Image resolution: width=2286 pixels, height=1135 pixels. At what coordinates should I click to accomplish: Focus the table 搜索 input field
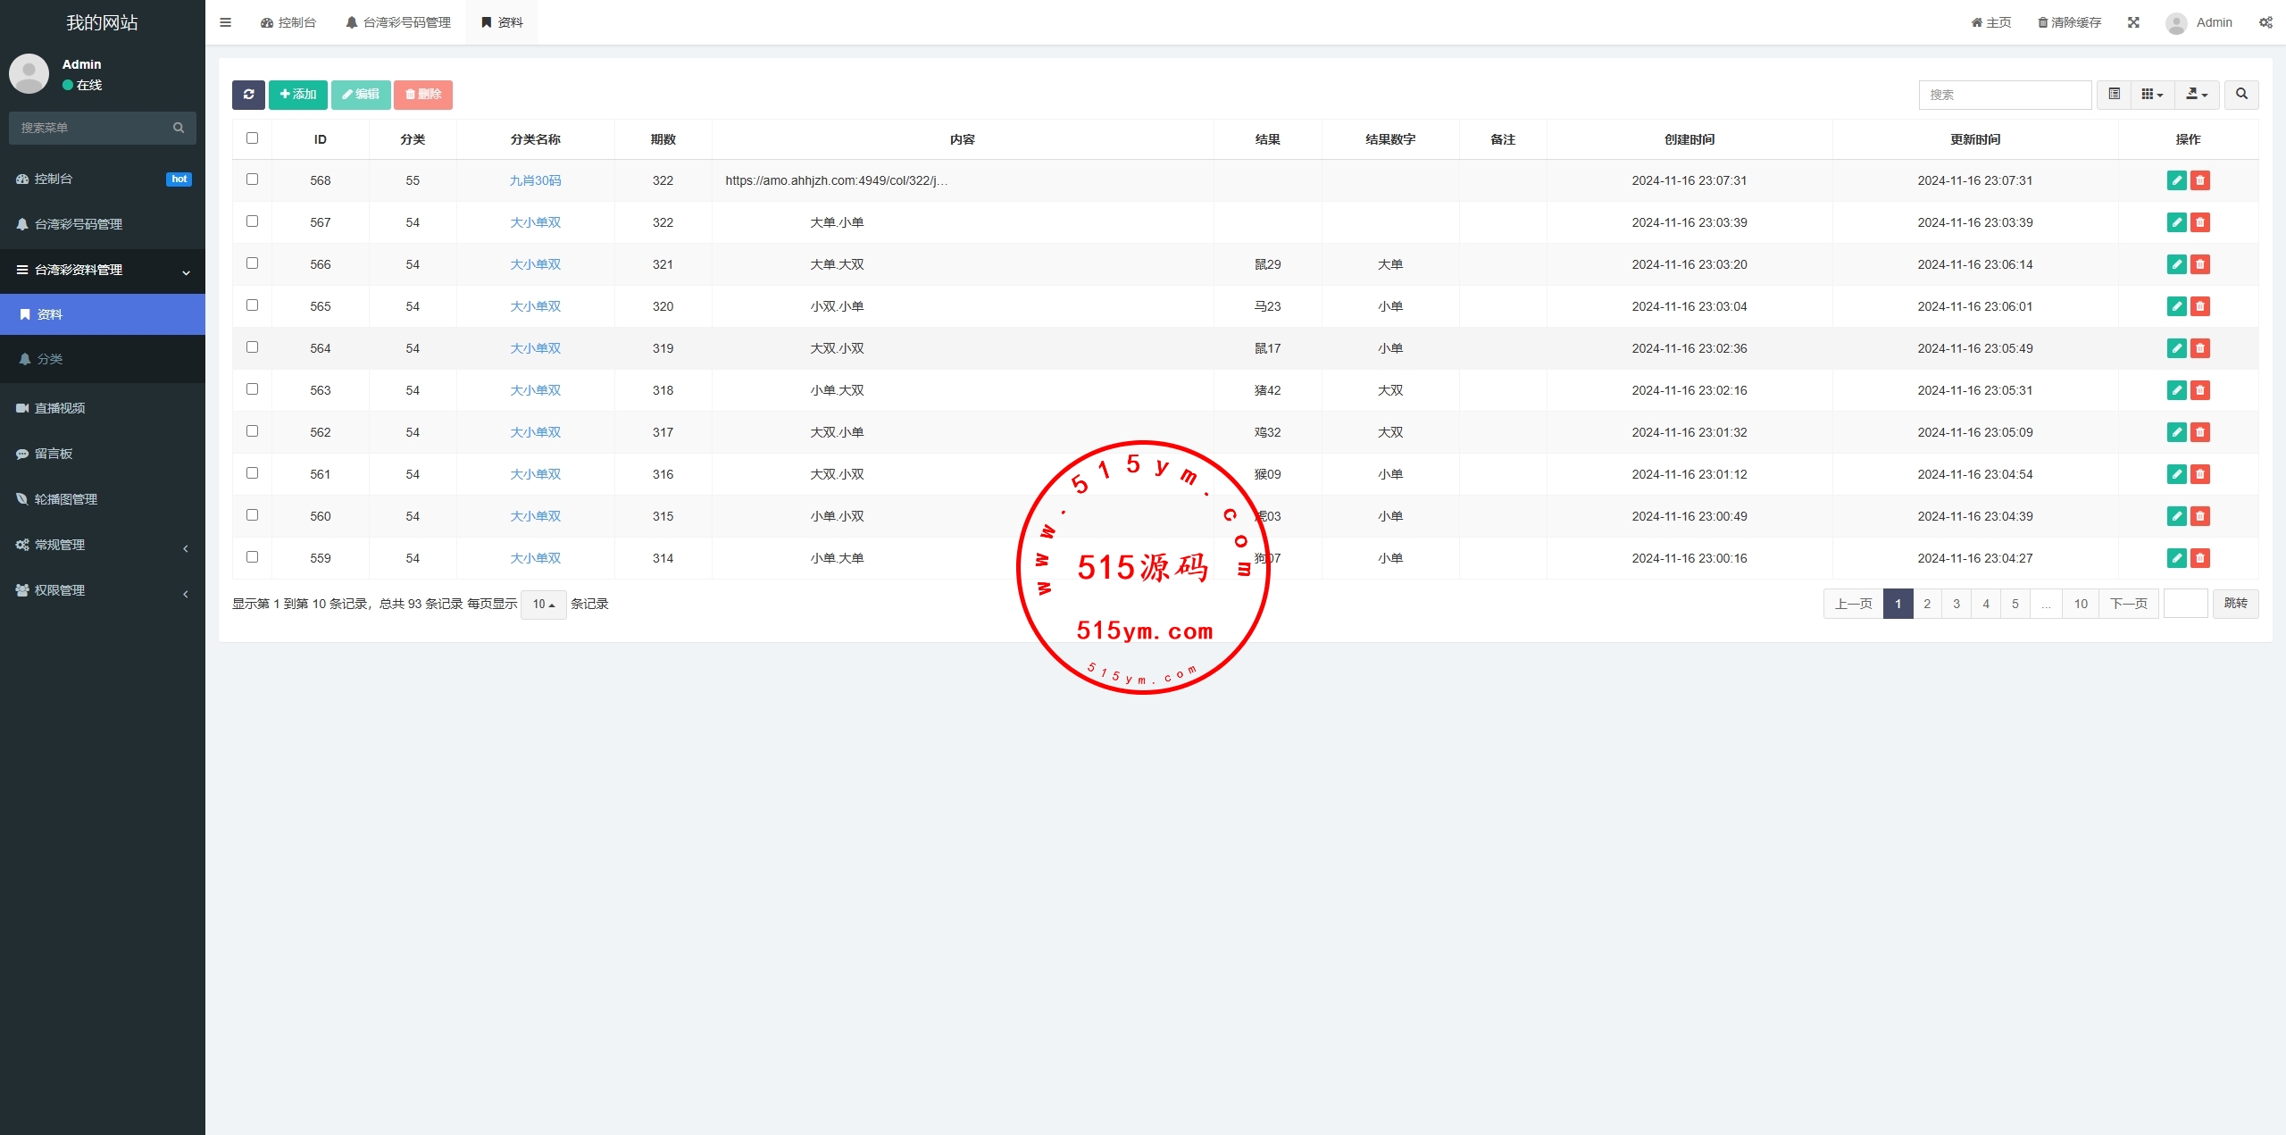pyautogui.click(x=2005, y=95)
